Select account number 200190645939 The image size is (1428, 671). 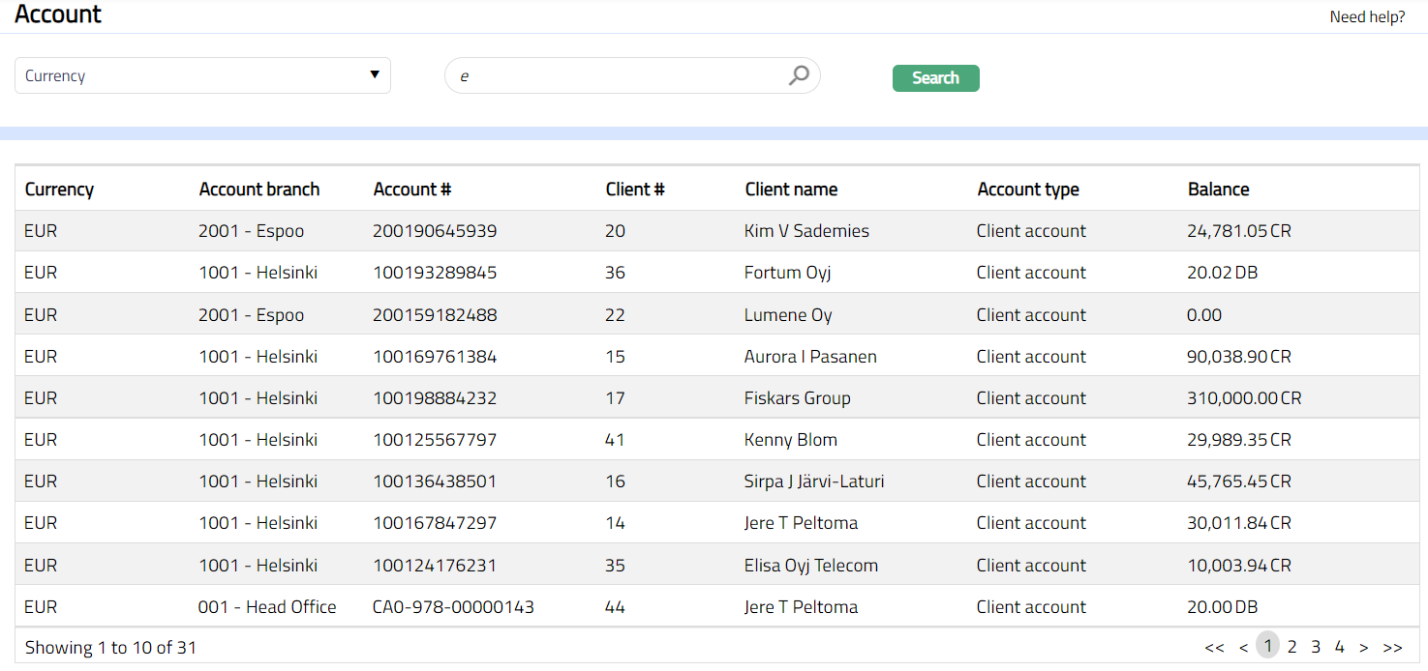pos(435,231)
